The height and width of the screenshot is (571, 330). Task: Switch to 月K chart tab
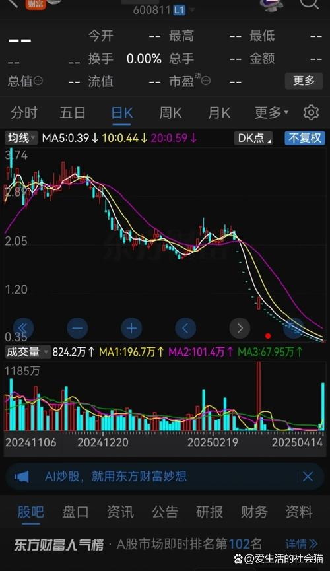tap(219, 113)
